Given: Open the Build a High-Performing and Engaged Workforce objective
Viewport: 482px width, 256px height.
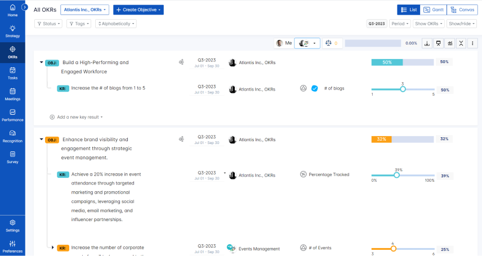Looking at the screenshot, I should (x=95, y=67).
